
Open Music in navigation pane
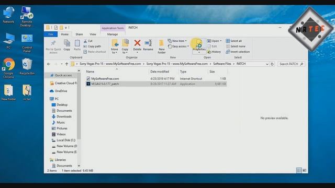click(58, 123)
